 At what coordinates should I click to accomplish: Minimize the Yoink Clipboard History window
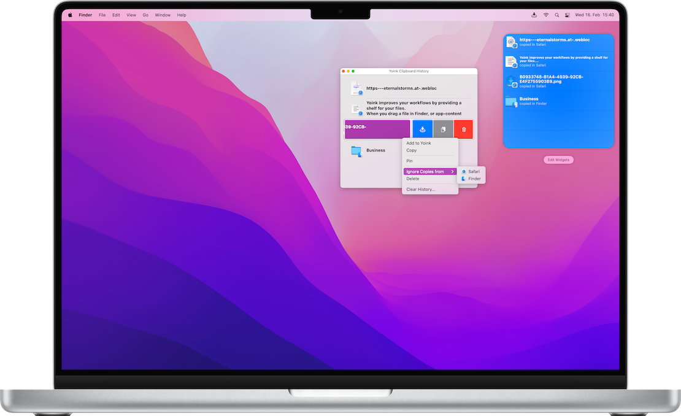click(348, 71)
